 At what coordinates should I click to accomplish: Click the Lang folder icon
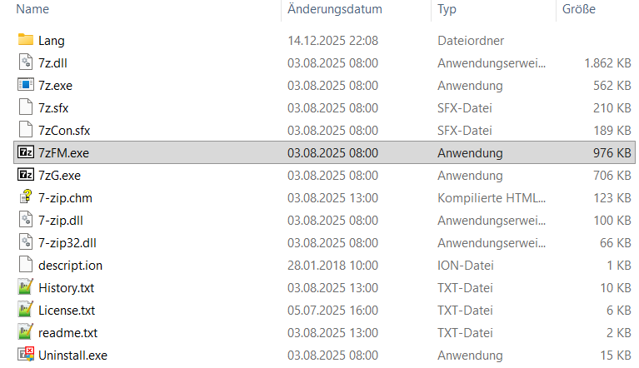(x=25, y=40)
